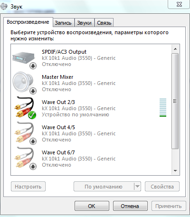Confirm with the OK button
190x217 pixels.
(x=92, y=206)
